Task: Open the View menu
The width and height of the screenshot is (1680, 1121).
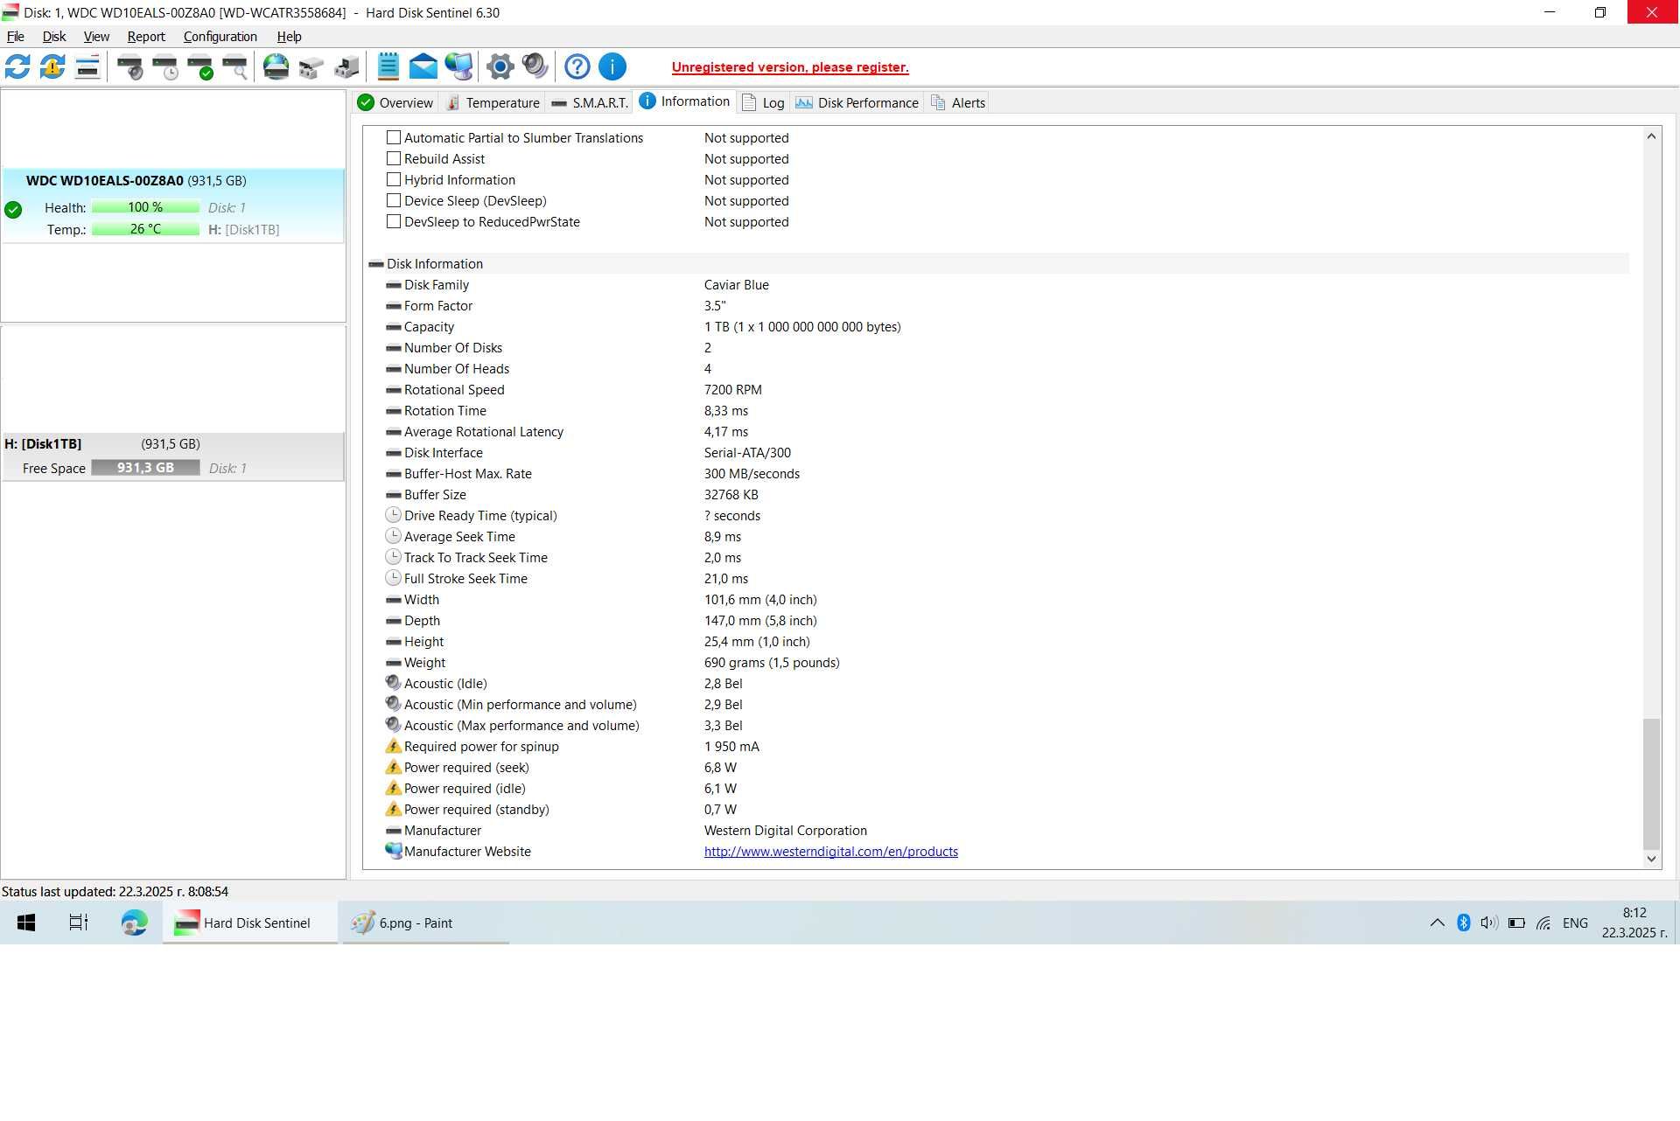Action: click(96, 37)
